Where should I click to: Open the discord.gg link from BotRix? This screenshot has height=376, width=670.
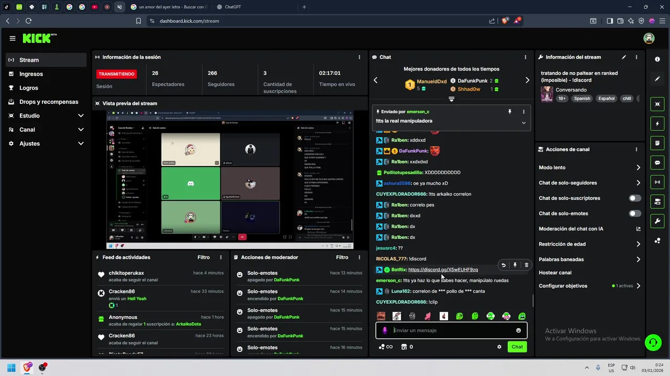(443, 269)
